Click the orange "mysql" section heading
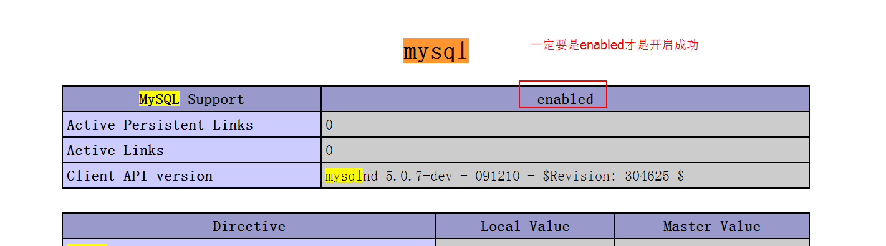The width and height of the screenshot is (886, 246). click(x=436, y=50)
